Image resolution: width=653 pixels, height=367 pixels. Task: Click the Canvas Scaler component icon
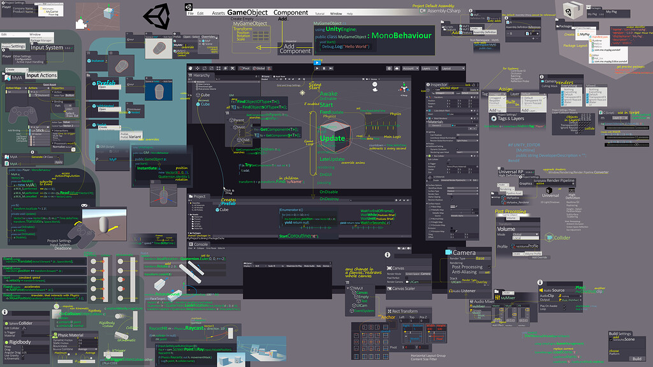pyautogui.click(x=389, y=289)
